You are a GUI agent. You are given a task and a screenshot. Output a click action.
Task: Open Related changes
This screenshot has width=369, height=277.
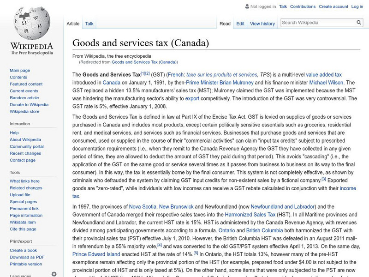26,188
